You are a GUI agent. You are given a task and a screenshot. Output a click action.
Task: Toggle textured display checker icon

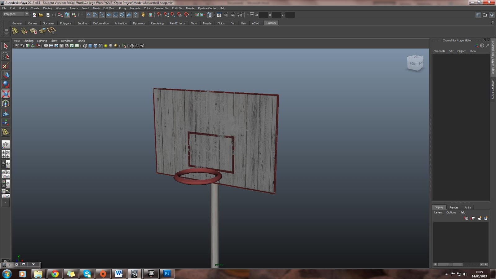click(x=100, y=46)
